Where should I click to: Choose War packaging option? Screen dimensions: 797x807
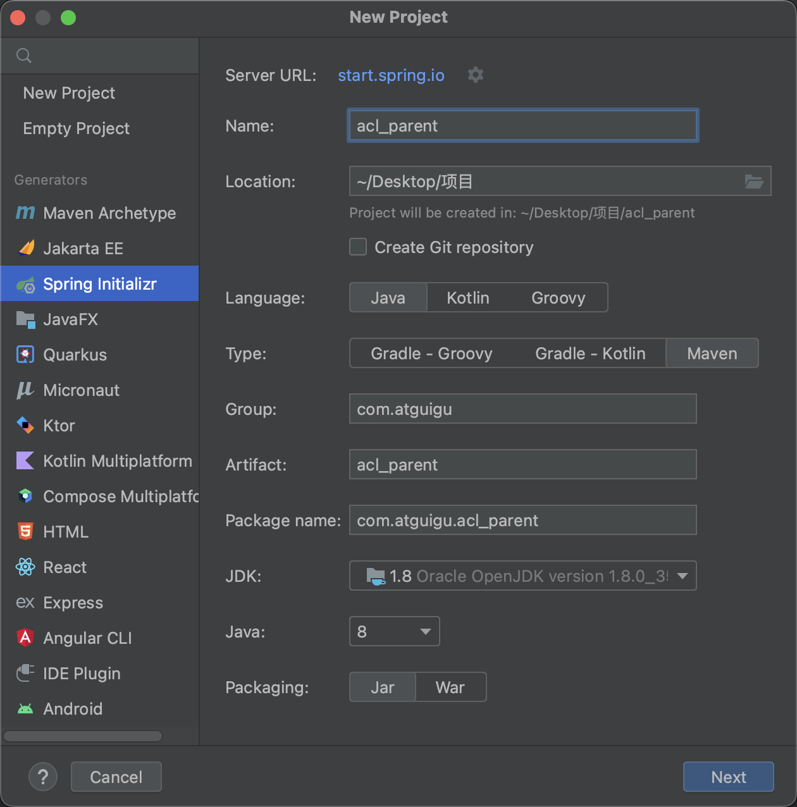coord(450,687)
